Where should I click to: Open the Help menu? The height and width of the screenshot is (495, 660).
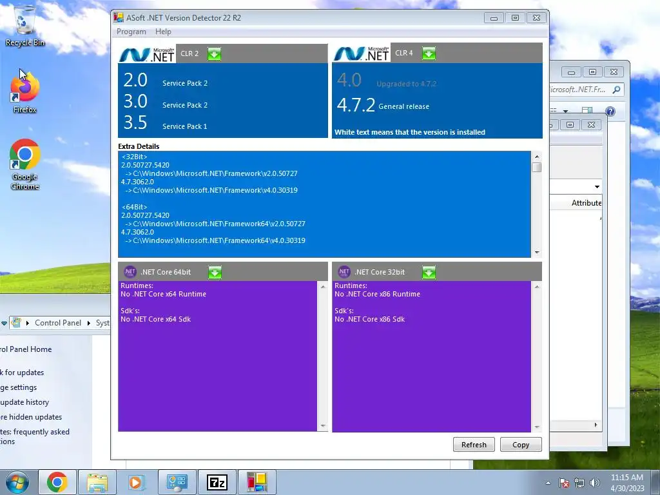point(163,32)
